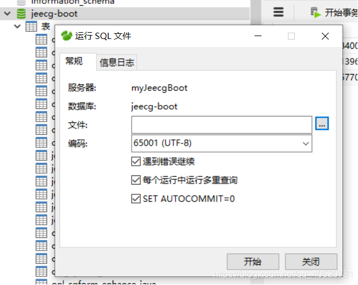Close the 运行 SQL 文件 dialog window
The width and height of the screenshot is (358, 285).
point(325,36)
